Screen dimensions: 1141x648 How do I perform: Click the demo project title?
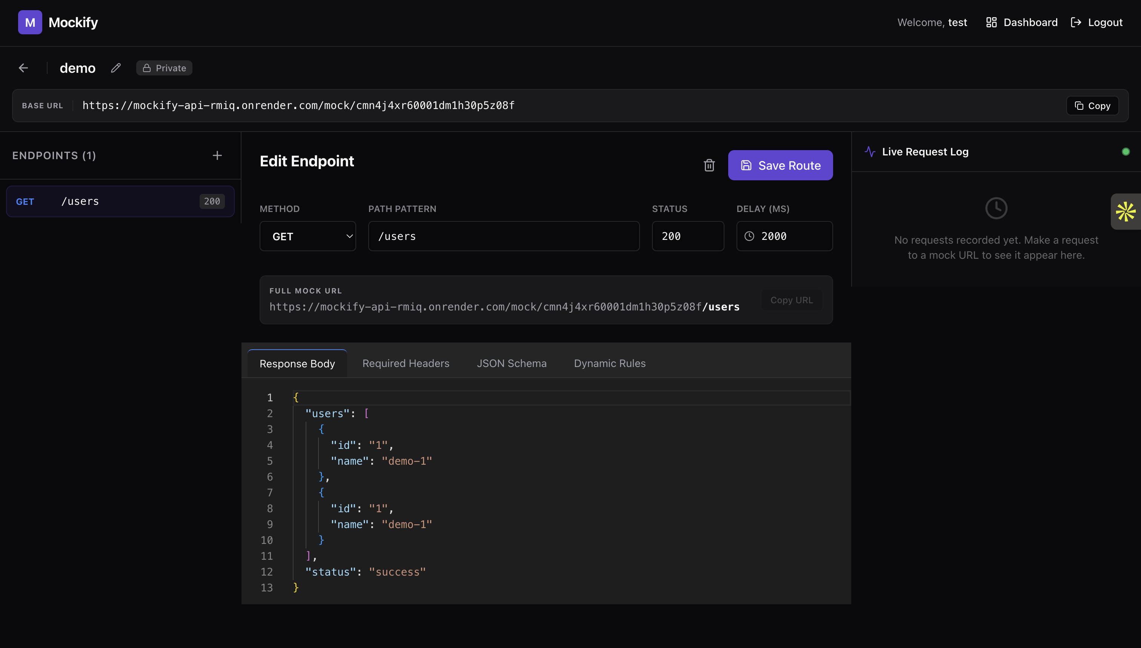[77, 68]
